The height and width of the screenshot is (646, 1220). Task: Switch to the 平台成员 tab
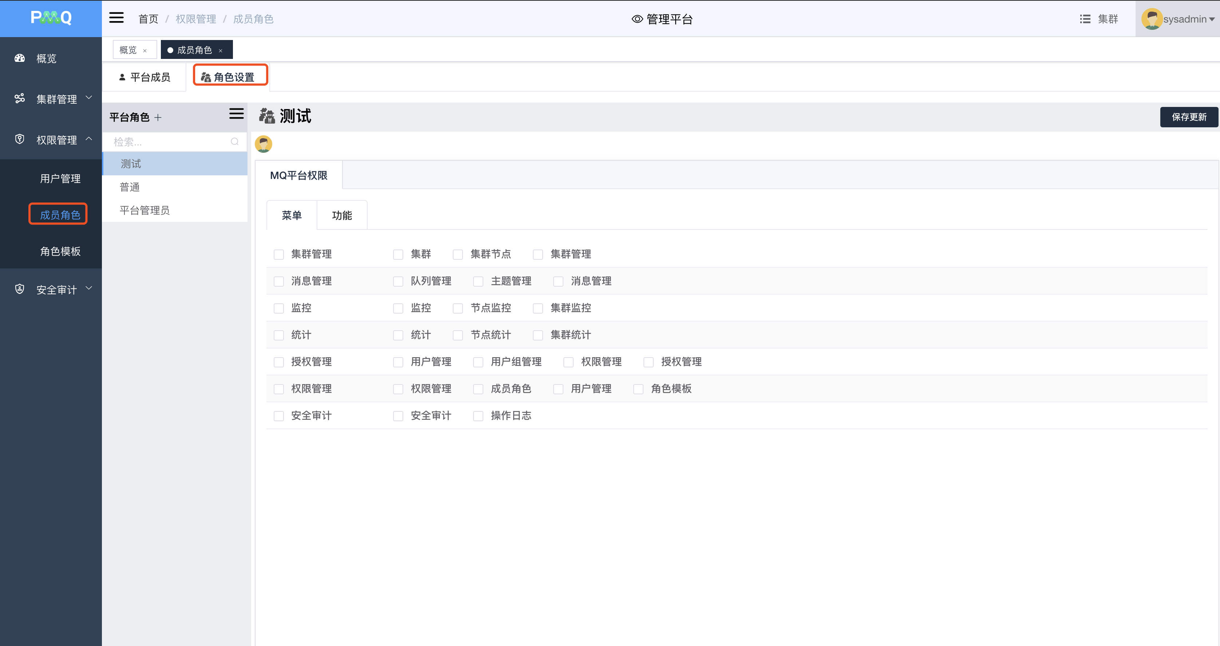(x=144, y=77)
